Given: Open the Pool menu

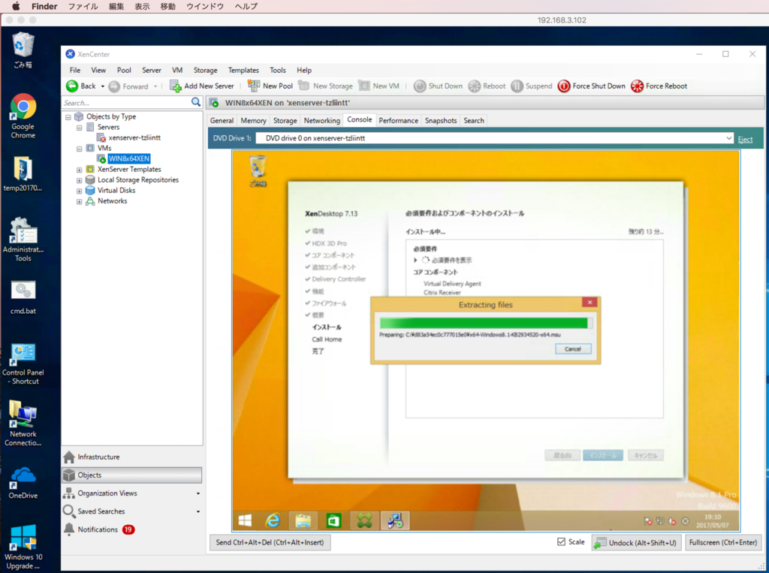Looking at the screenshot, I should [124, 70].
